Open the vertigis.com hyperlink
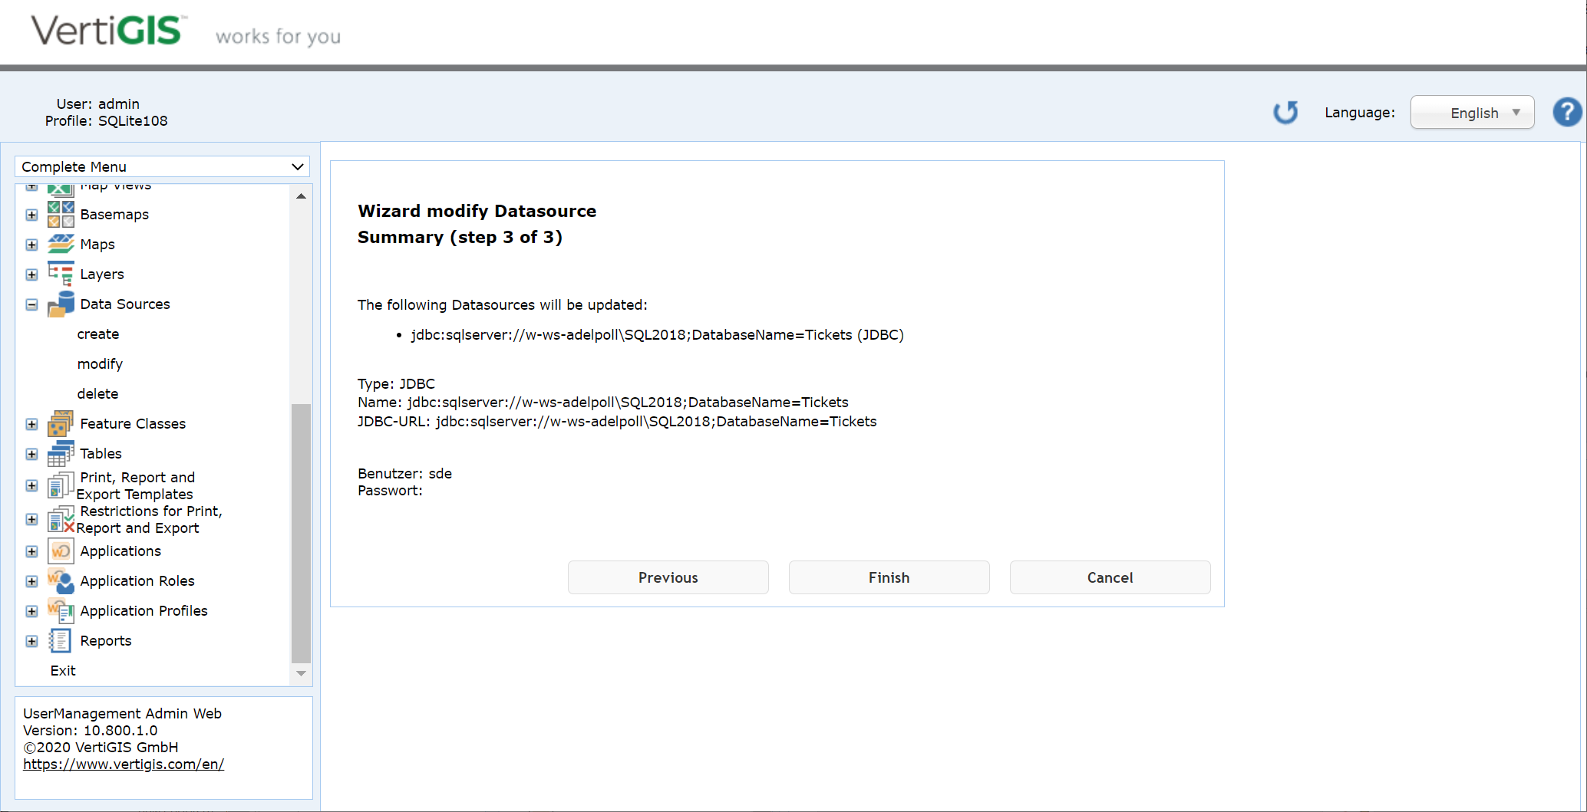 click(124, 764)
